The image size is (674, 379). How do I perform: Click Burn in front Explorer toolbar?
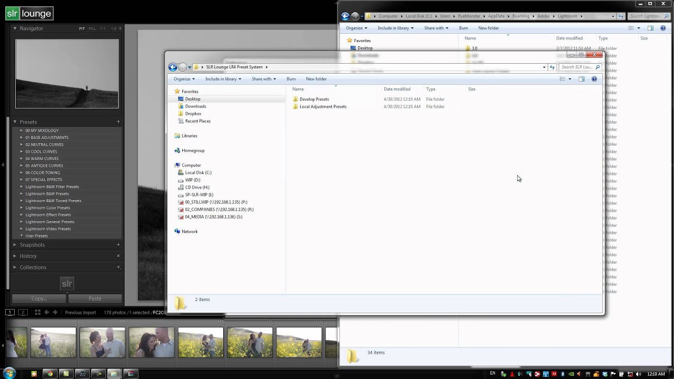click(291, 79)
